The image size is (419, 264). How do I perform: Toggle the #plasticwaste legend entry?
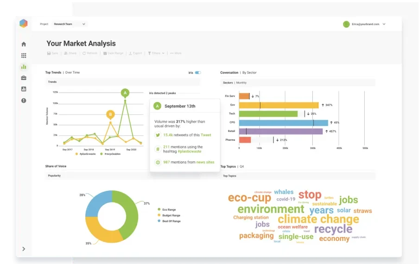point(85,154)
